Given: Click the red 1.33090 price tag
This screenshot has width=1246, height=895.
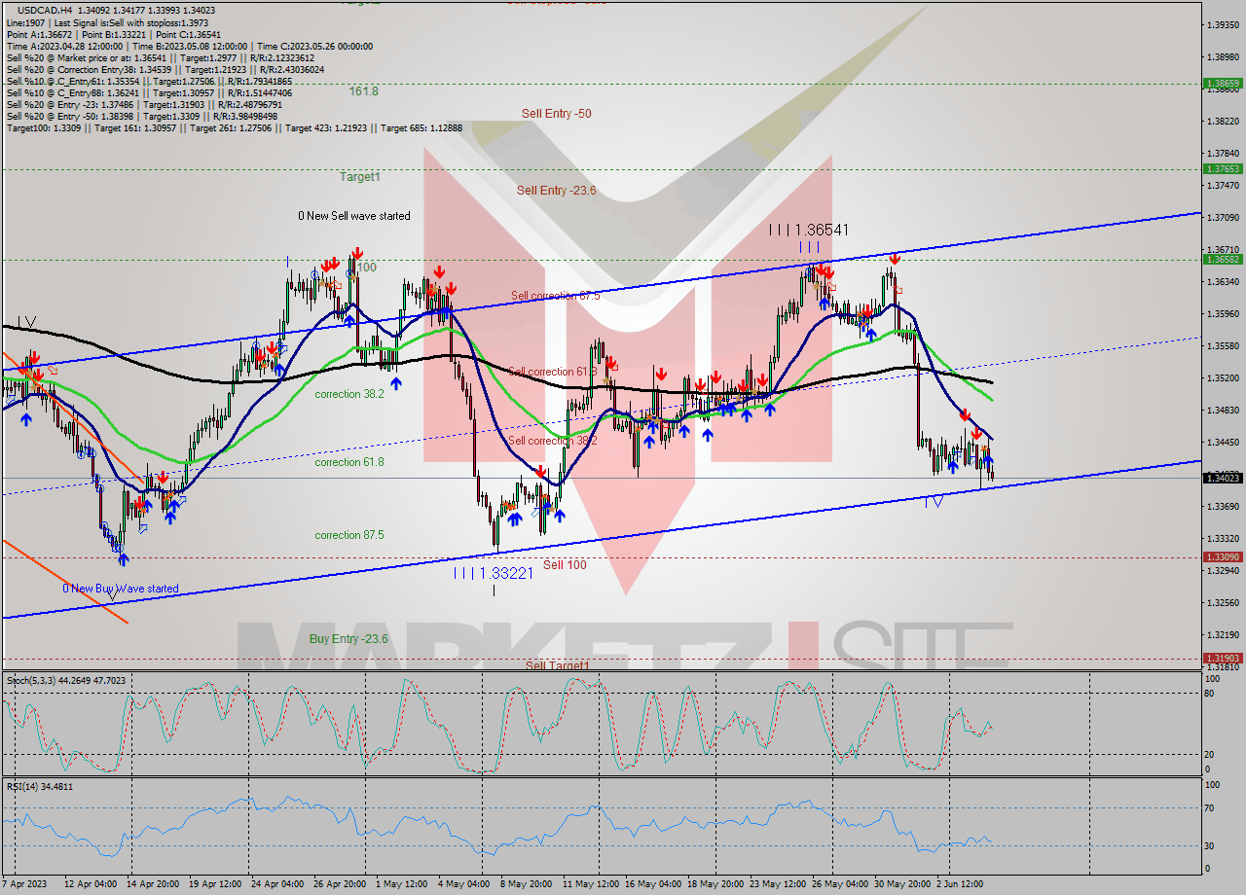Looking at the screenshot, I should tap(1223, 557).
